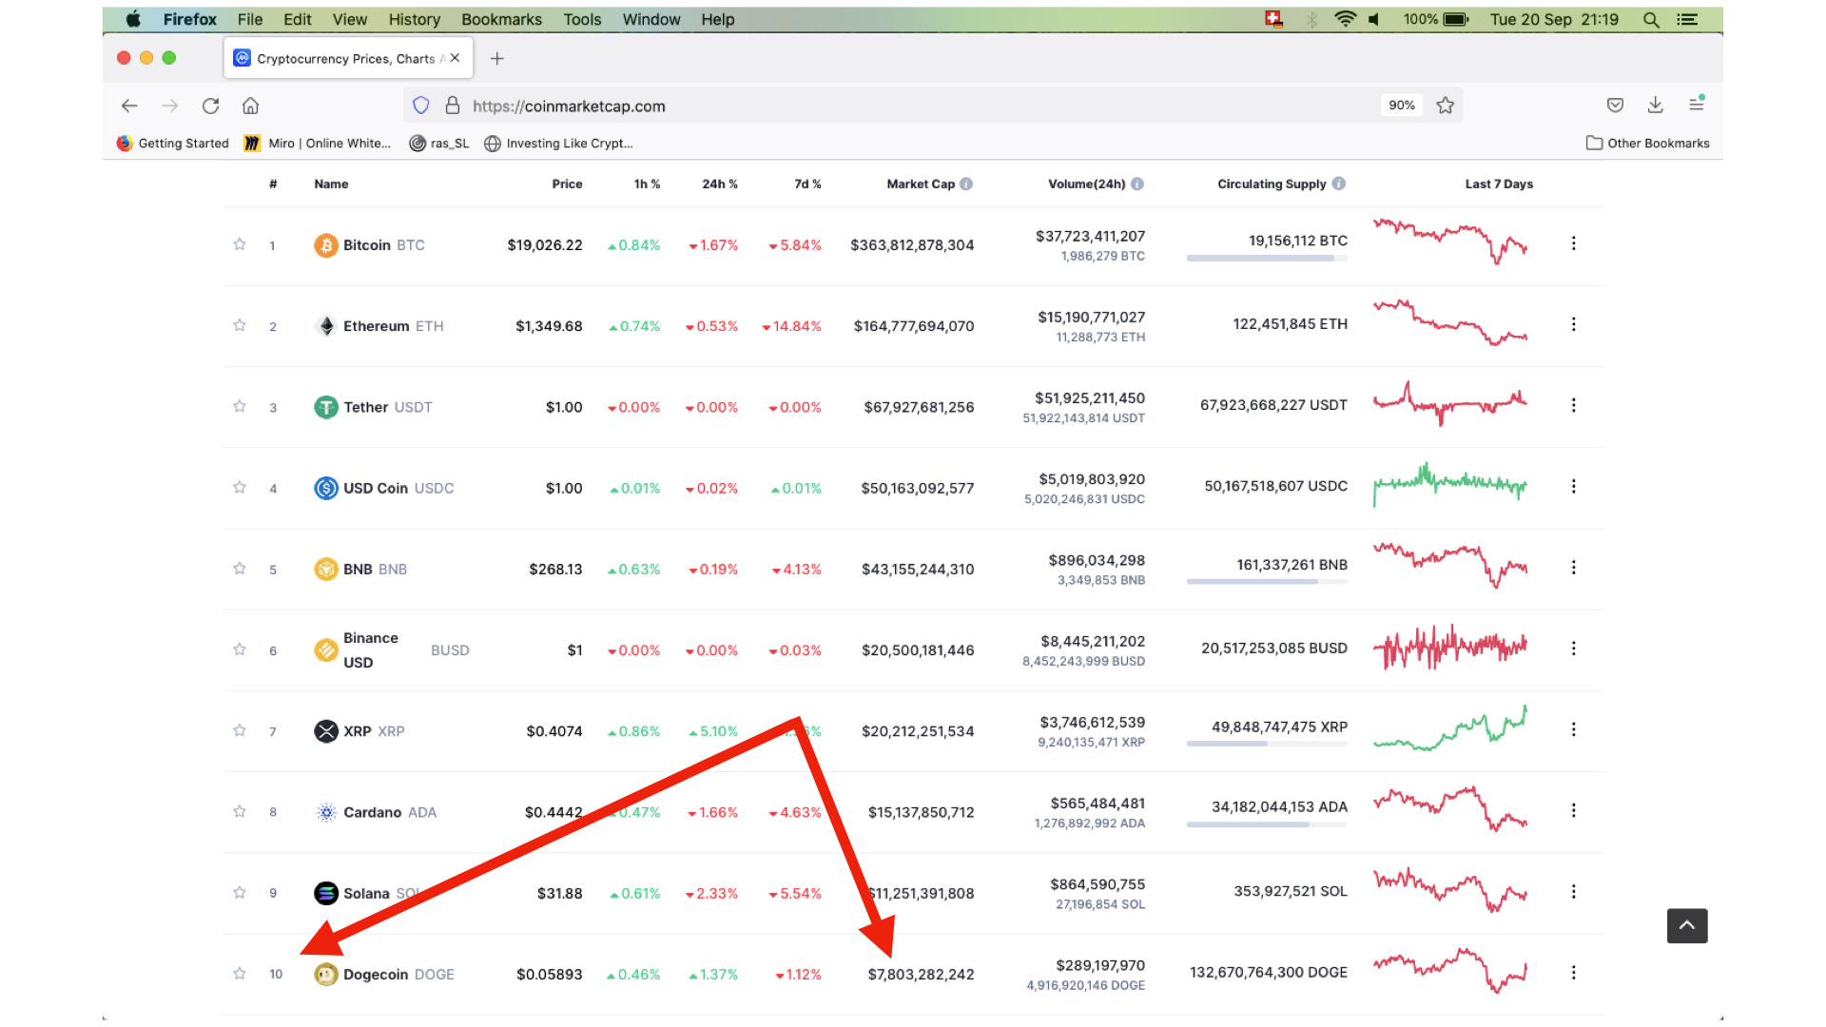Open the File menu

coord(250,19)
